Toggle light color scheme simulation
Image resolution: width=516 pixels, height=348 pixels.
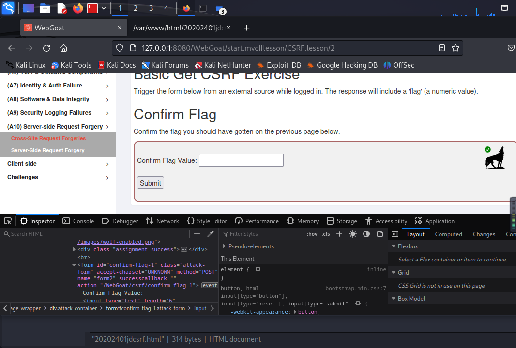point(353,234)
